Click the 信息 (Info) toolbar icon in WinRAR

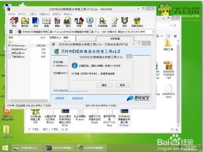pos(90,22)
